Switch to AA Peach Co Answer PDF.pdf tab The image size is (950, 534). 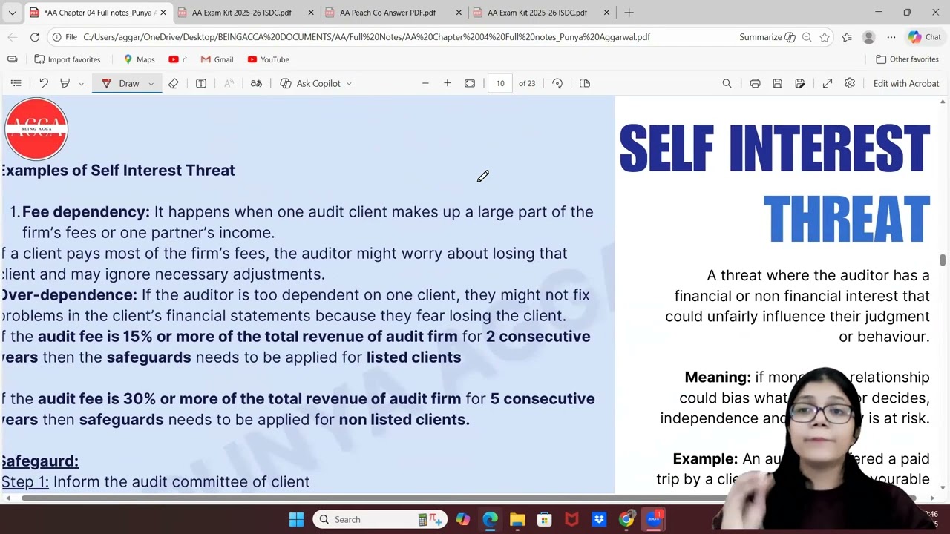point(387,13)
